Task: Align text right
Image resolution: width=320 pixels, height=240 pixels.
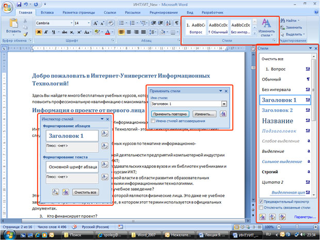Action: click(x=136, y=32)
